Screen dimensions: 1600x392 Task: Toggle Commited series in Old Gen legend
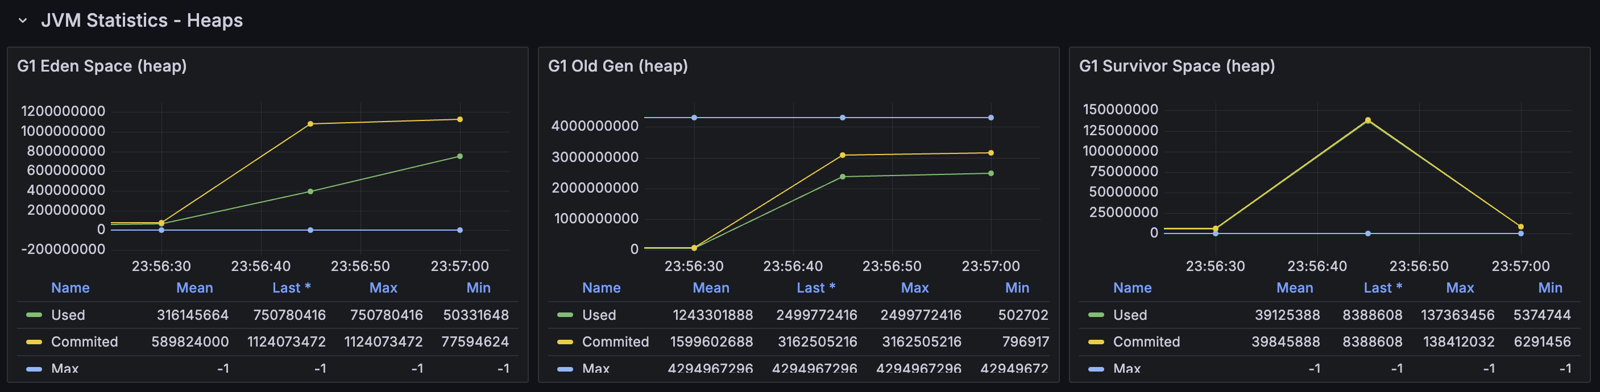616,342
